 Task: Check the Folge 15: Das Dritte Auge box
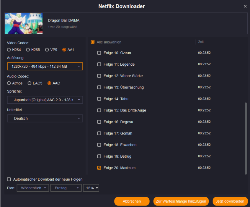pos(99,110)
